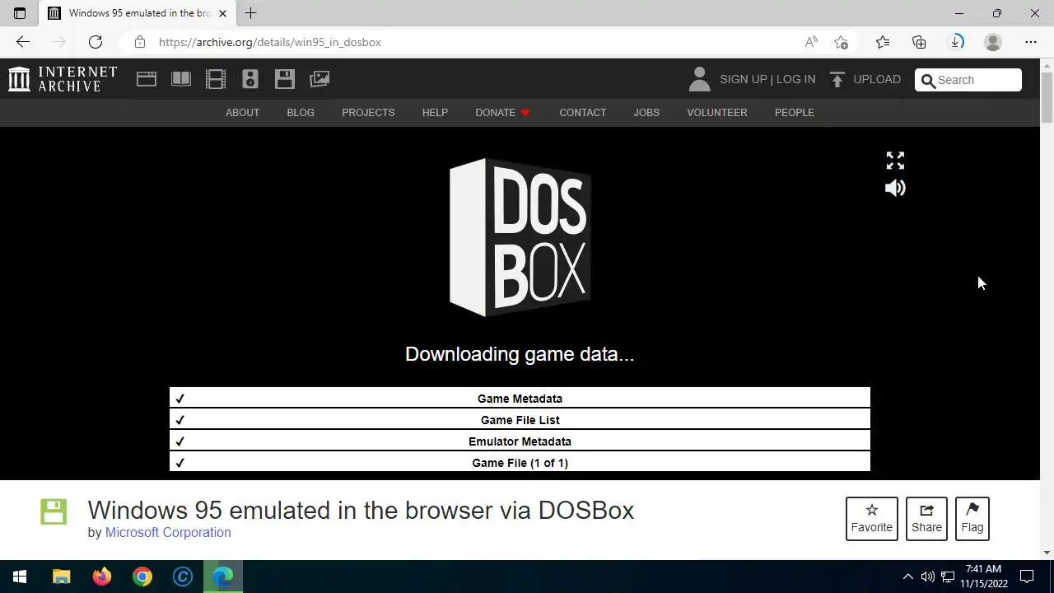
Task: Open the JOBS menu item
Action: [x=646, y=113]
